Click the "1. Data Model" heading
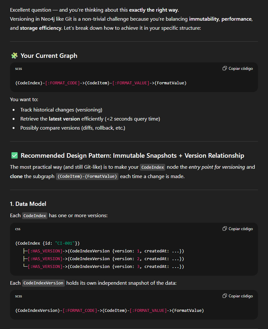Viewport: 268px width, 329px height. coord(28,204)
